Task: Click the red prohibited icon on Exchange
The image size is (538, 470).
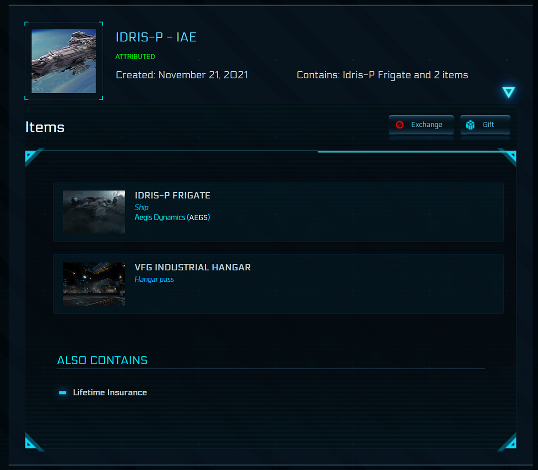Action: pos(400,125)
